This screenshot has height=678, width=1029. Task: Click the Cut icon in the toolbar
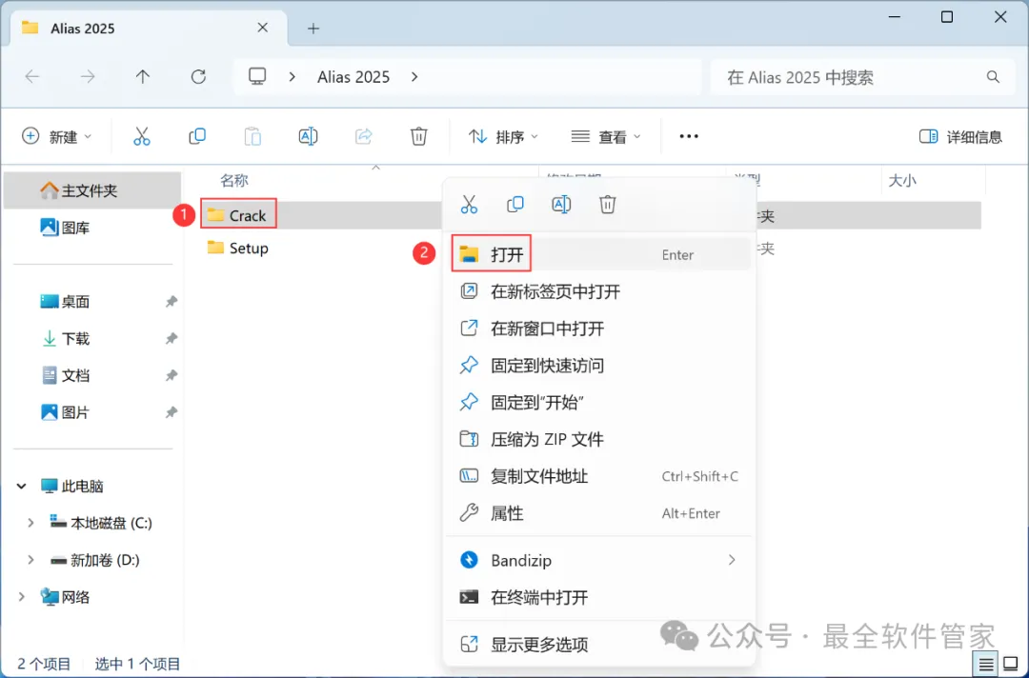(142, 136)
